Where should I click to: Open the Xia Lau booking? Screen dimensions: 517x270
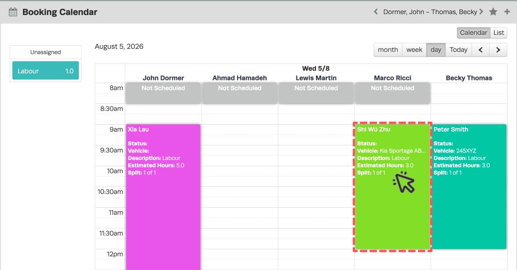tap(163, 197)
